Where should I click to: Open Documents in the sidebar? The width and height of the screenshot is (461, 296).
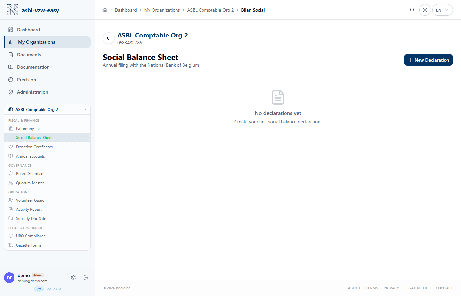click(x=47, y=55)
